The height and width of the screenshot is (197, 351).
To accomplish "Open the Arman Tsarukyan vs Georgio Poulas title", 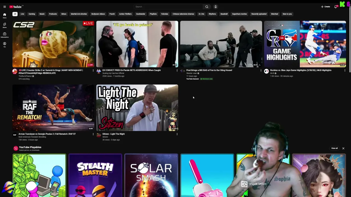I will point(47,134).
